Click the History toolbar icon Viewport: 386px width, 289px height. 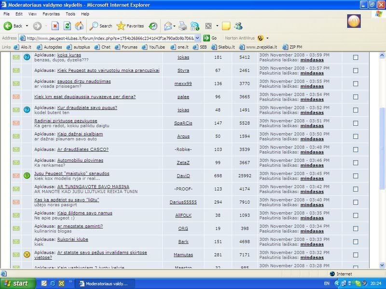(153, 26)
